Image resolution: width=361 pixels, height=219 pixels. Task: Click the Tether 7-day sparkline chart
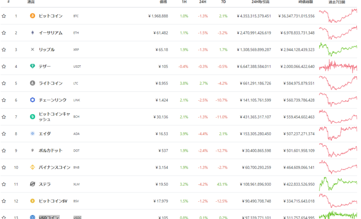pos(338,66)
